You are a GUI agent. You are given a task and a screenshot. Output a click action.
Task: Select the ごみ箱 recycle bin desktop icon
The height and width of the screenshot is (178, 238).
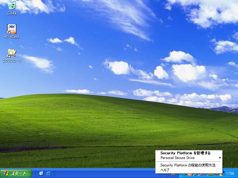(x=12, y=7)
